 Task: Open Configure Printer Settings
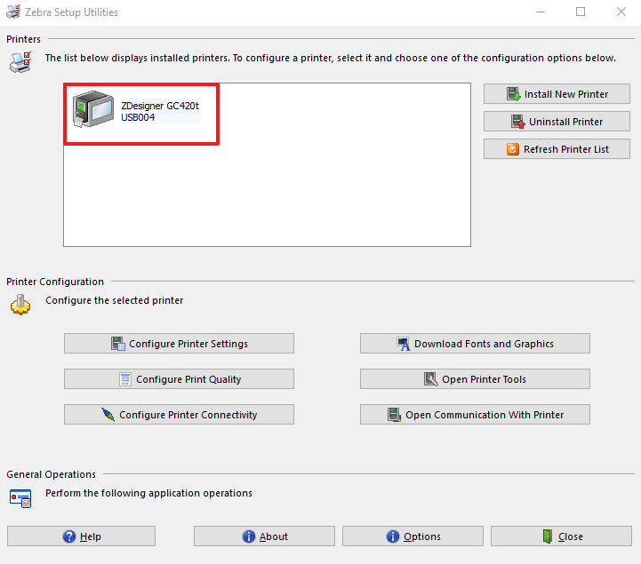click(179, 344)
